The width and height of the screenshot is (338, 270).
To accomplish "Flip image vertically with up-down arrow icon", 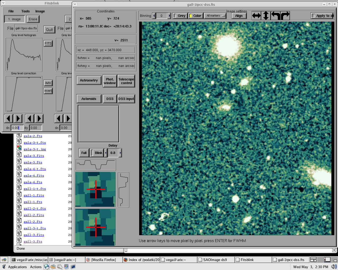I will click(x=266, y=16).
